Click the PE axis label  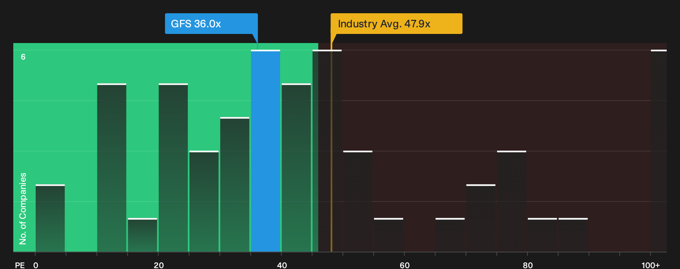click(20, 265)
